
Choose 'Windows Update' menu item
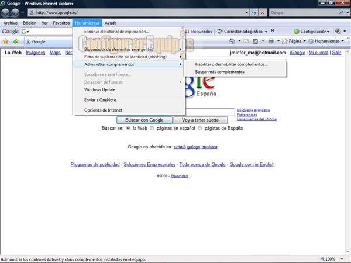(129, 89)
